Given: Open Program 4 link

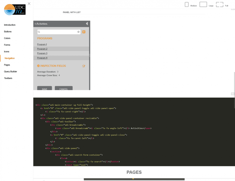Looking at the screenshot, I should point(42,58).
